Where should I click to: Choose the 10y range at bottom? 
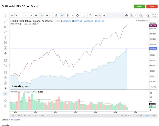(x=13, y=115)
